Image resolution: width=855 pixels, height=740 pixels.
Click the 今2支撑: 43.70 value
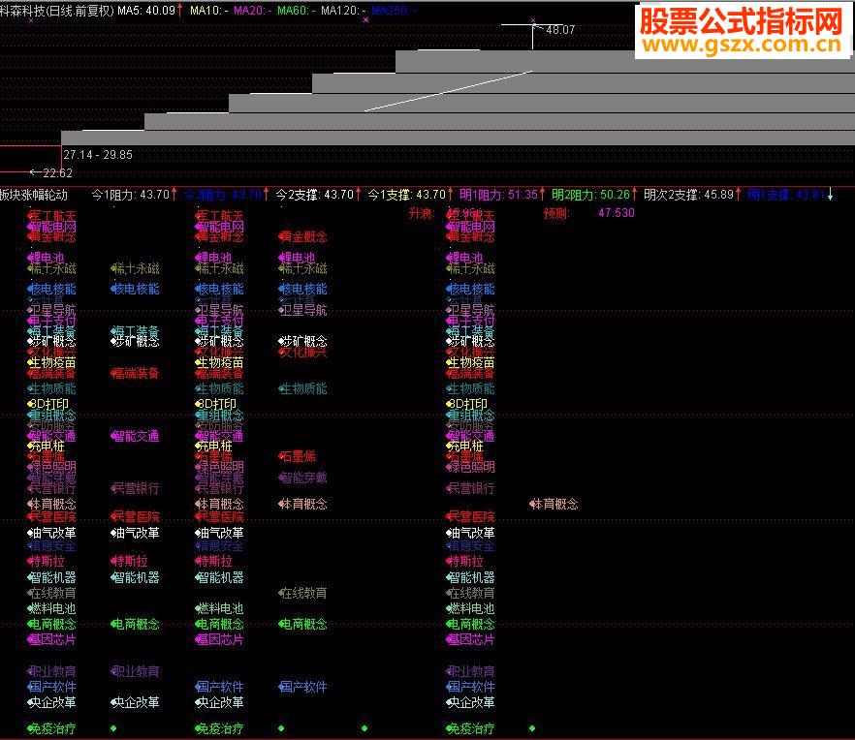[315, 195]
